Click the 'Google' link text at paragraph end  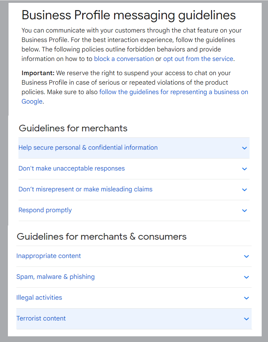tap(32, 102)
